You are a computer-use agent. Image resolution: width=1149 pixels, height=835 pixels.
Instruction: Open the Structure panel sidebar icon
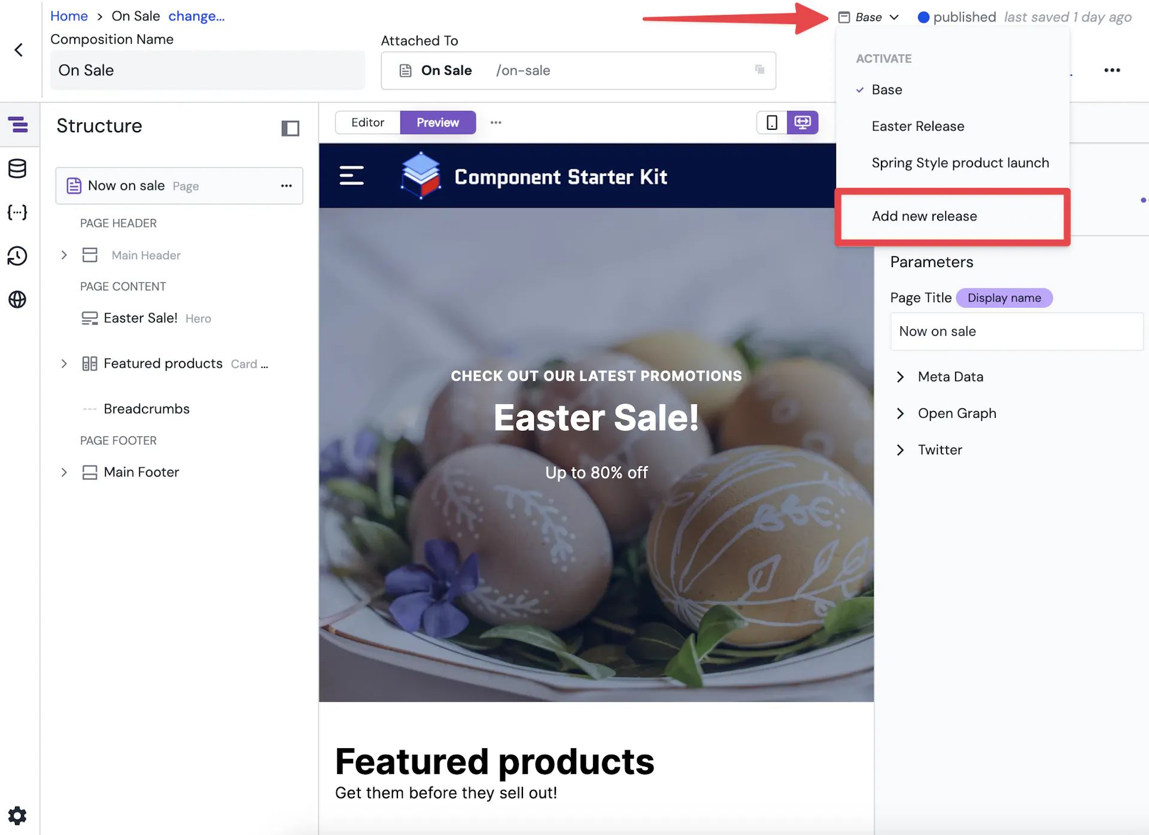[x=18, y=125]
